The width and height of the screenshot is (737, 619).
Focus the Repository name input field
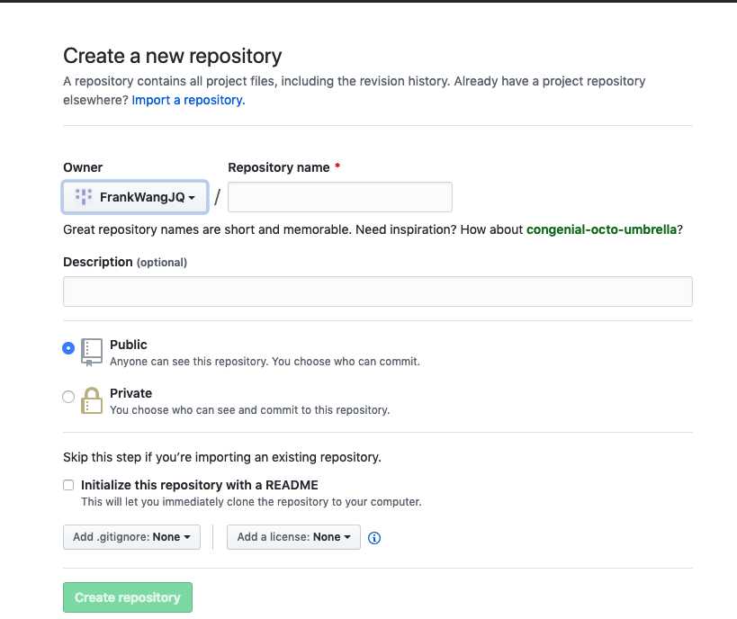click(340, 197)
